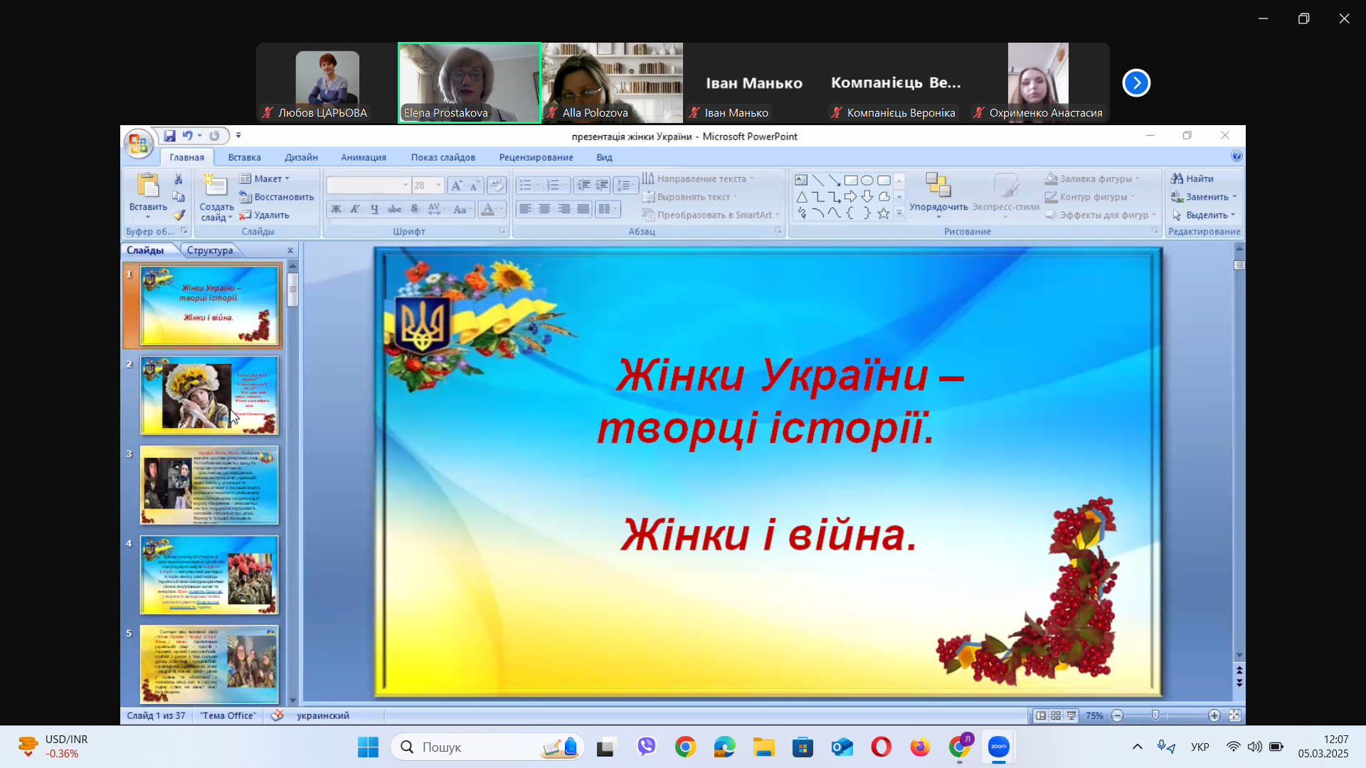Select the text box shape icon
The height and width of the screenshot is (768, 1366).
pos(801,180)
